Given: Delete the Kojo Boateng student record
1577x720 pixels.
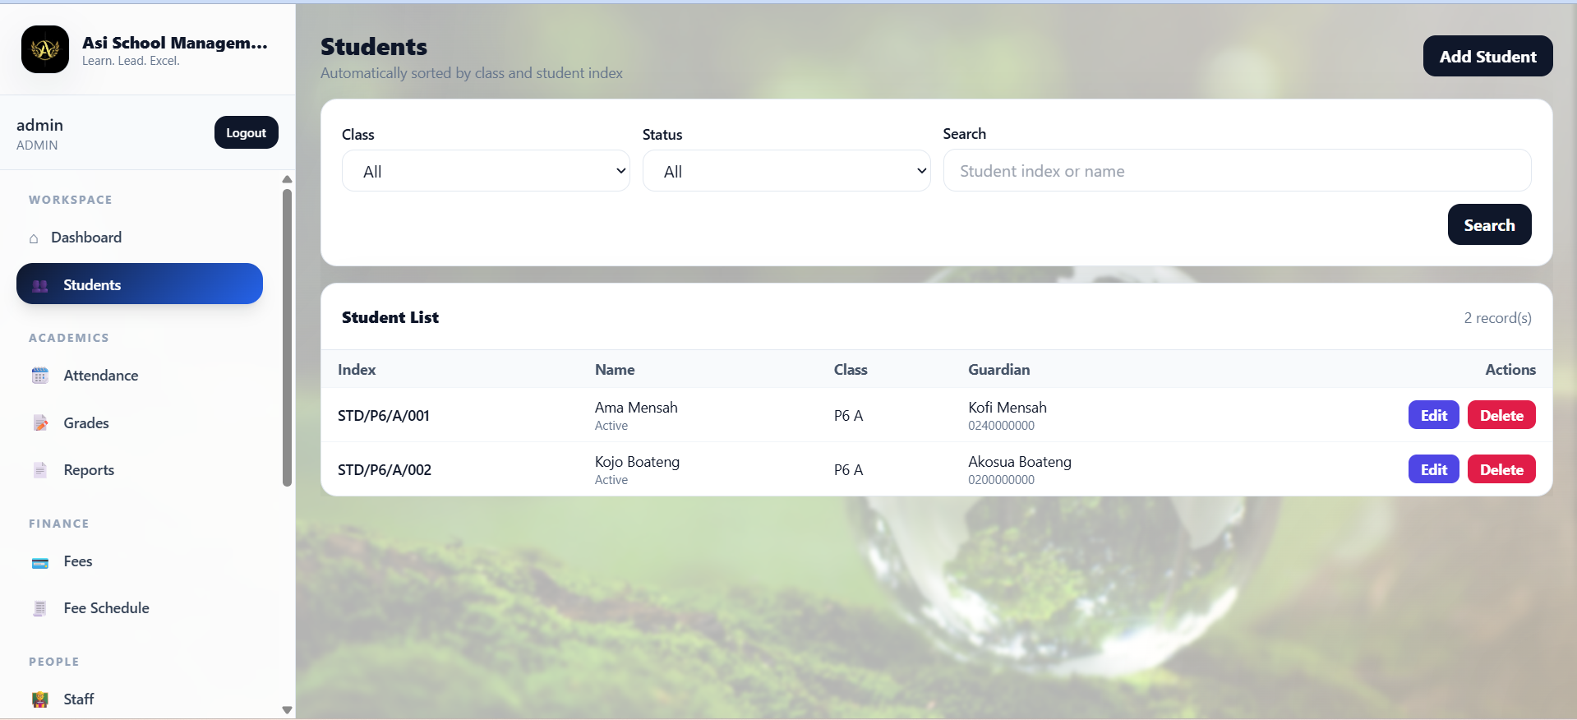Looking at the screenshot, I should point(1501,469).
